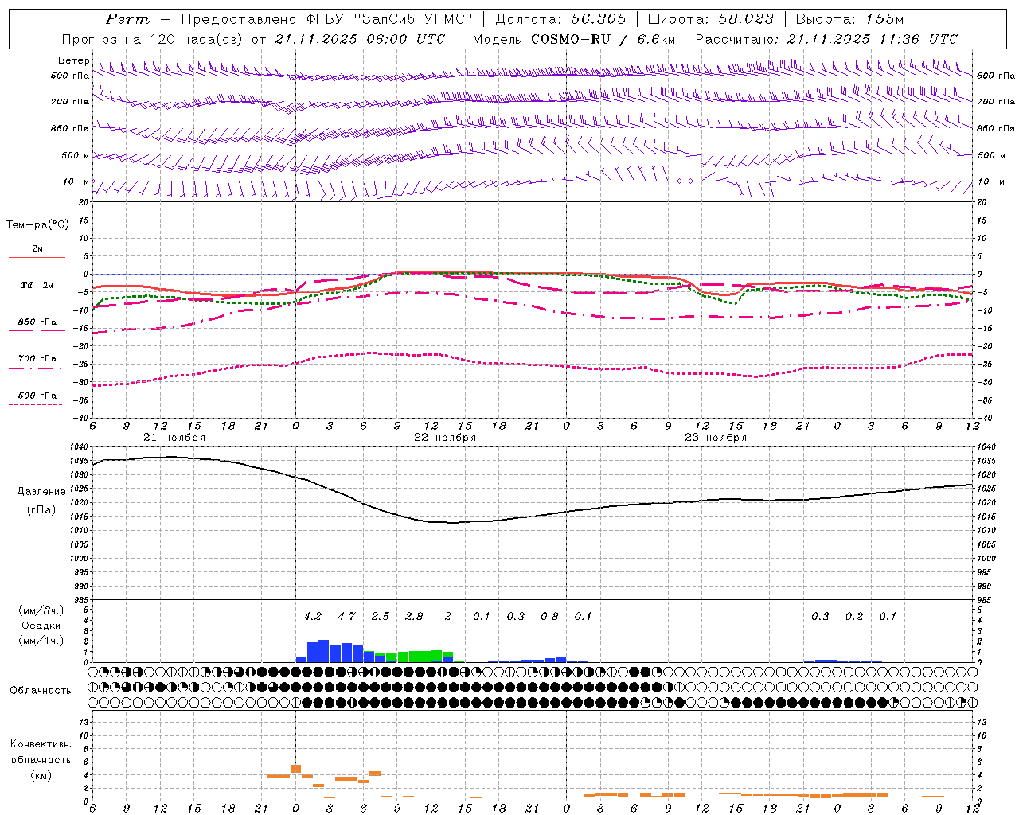Image resolution: width=1019 pixels, height=815 pixels.
Task: Click the '0.8' precipitation total value
Action: pos(549,616)
